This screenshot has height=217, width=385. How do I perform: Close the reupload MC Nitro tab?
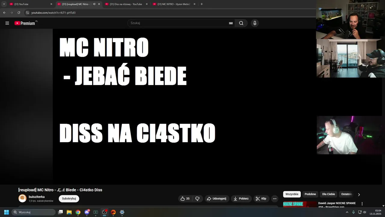99,4
